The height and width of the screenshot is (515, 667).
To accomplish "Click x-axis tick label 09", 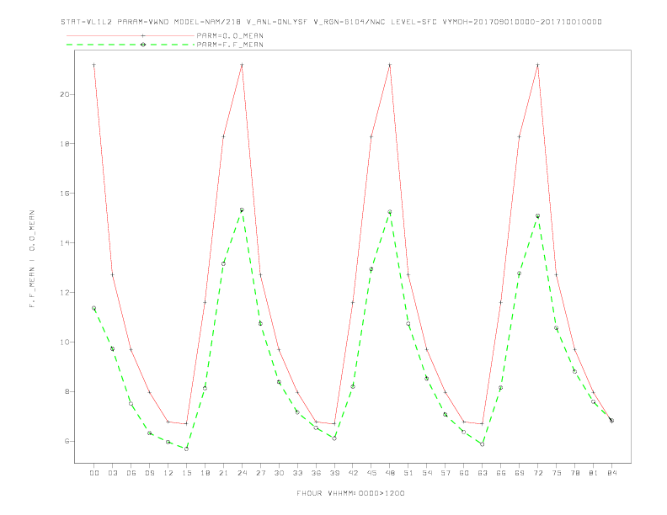I will (149, 473).
